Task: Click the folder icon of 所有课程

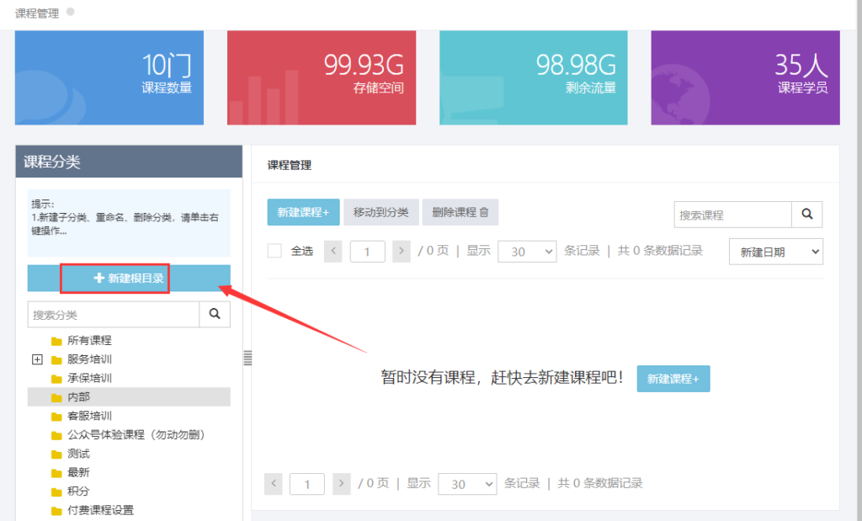Action: [56, 341]
